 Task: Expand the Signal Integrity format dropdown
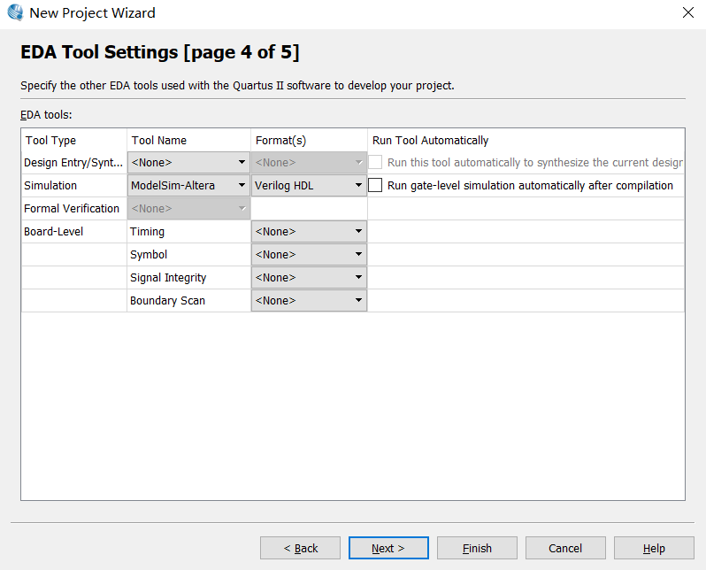tap(309, 278)
